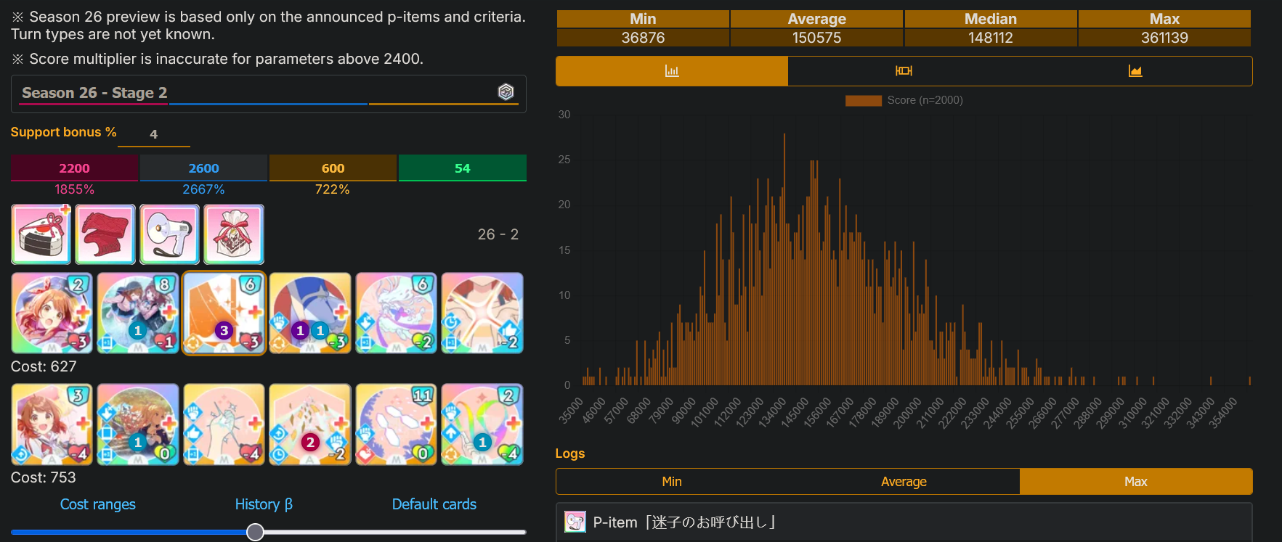Select the megaphone P-item icon

169,234
